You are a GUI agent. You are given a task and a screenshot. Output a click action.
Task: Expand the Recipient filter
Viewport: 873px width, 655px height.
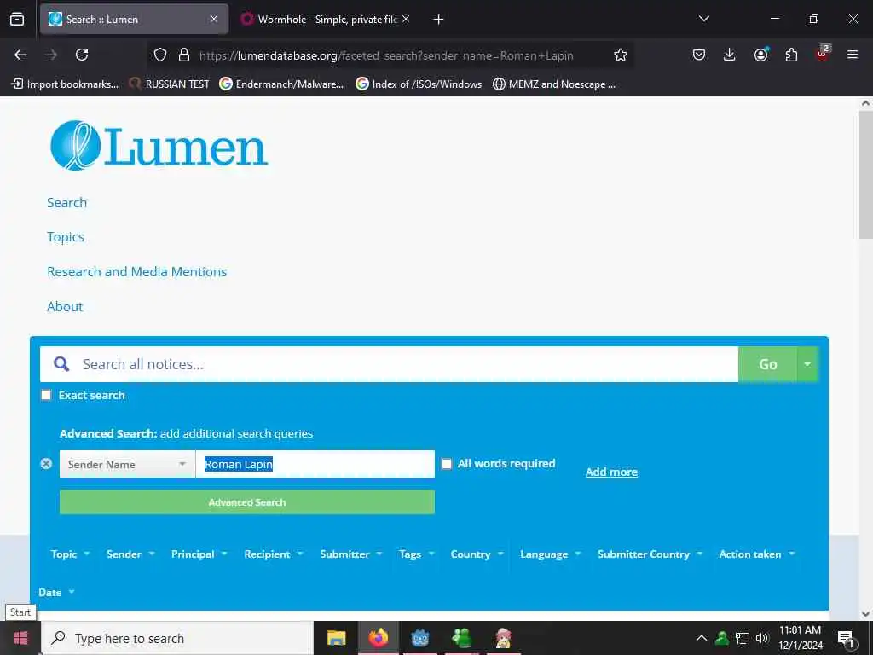pyautogui.click(x=274, y=554)
